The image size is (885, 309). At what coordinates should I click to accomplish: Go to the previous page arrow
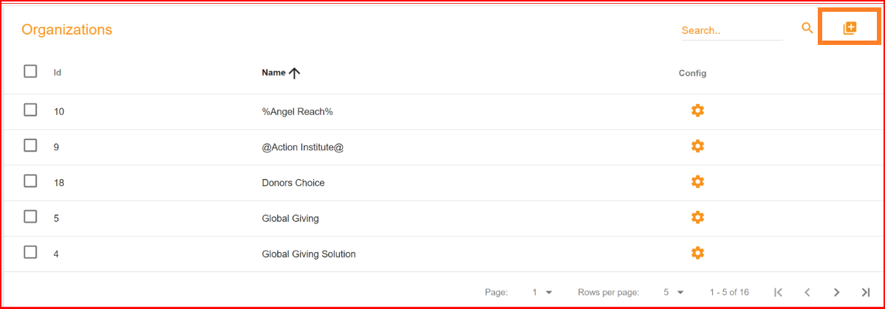(x=807, y=292)
